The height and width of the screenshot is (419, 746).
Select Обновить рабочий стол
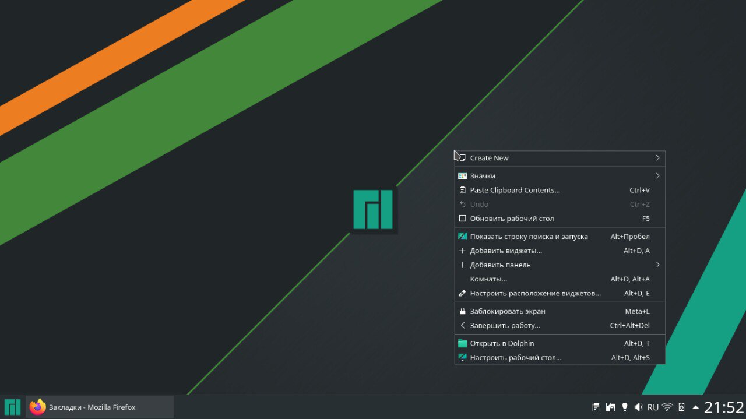coord(559,219)
